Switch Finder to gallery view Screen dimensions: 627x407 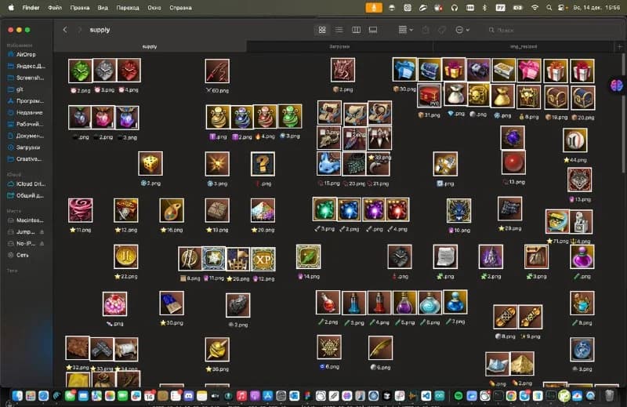pyautogui.click(x=373, y=30)
